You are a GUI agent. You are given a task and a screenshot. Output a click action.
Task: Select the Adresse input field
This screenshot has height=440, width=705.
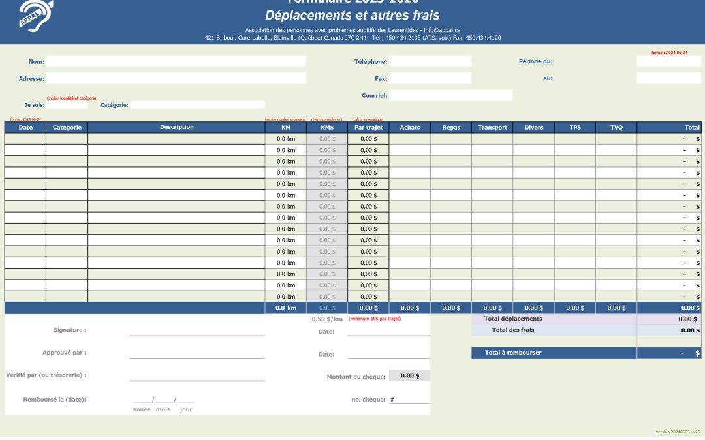pos(176,78)
